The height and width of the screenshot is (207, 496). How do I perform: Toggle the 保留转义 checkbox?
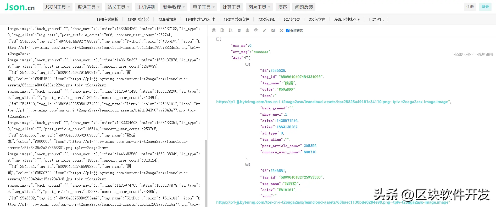288,30
